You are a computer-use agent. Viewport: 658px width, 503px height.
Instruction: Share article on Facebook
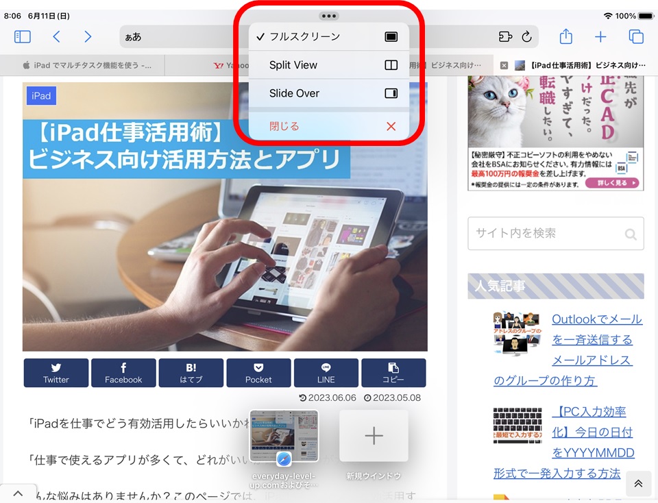123,373
